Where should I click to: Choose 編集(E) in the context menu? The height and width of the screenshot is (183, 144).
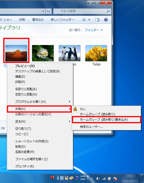(x=40, y=77)
